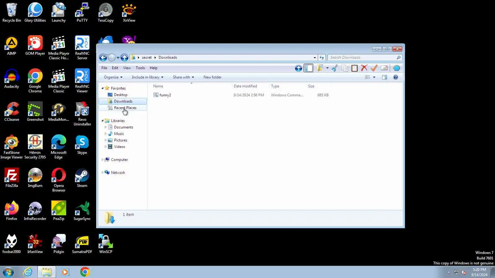Select the CCleaner desktop shortcut
The image size is (495, 278).
click(12, 112)
